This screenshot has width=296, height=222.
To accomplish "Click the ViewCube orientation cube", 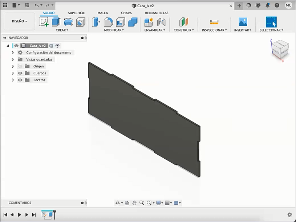I will click(280, 49).
